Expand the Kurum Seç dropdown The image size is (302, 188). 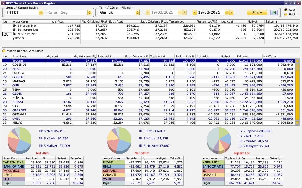pos(89,12)
